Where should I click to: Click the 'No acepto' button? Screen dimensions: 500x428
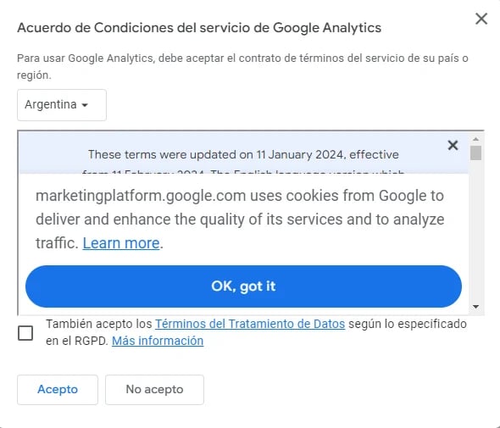pos(154,389)
